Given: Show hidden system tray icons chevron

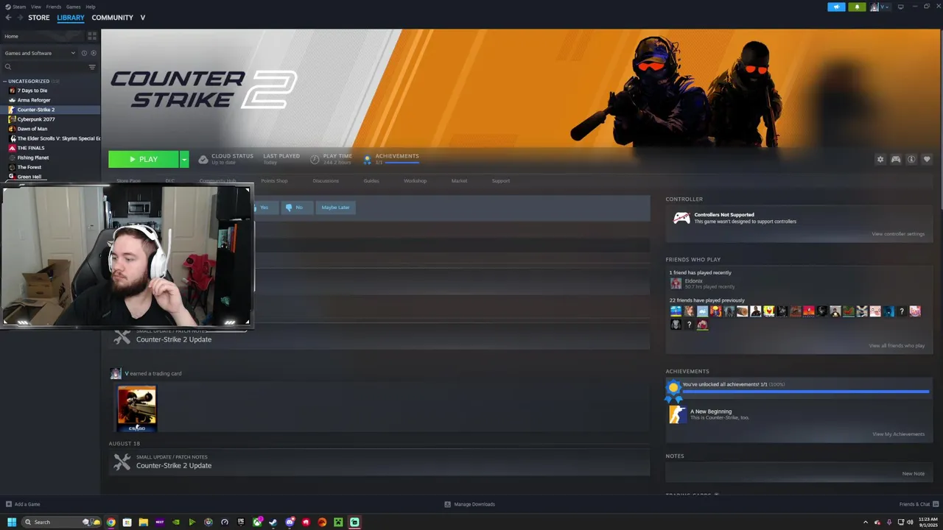Looking at the screenshot, I should pos(866,522).
